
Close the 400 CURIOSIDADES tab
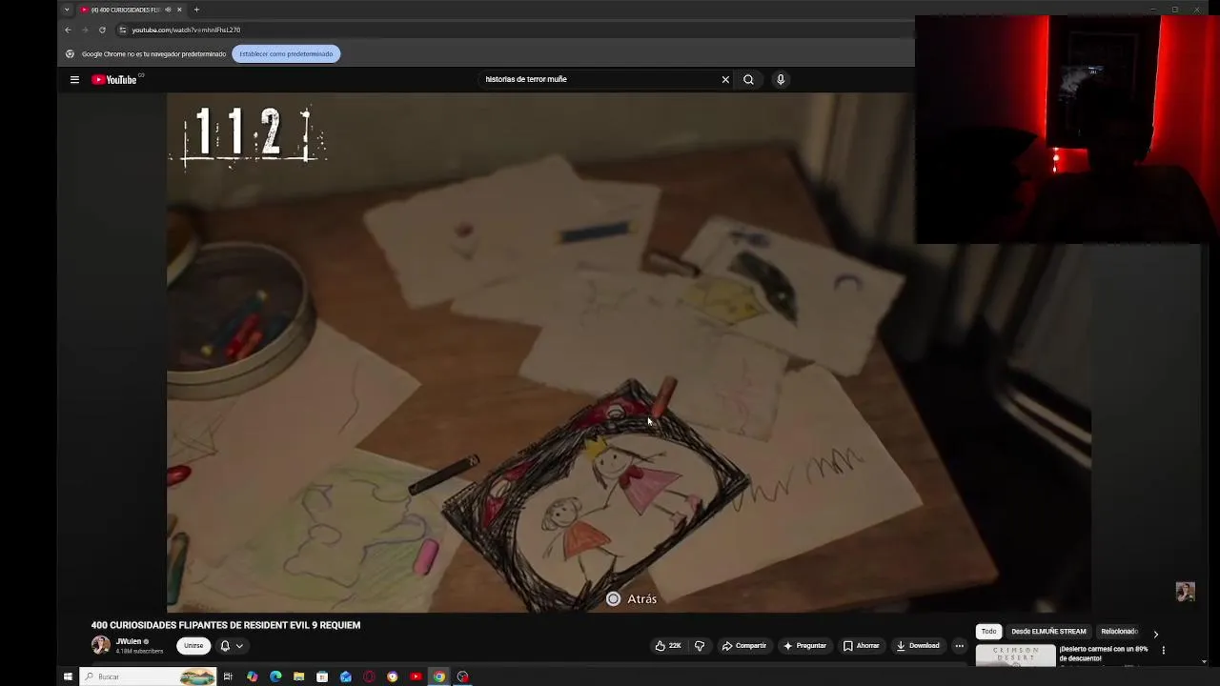tap(179, 10)
